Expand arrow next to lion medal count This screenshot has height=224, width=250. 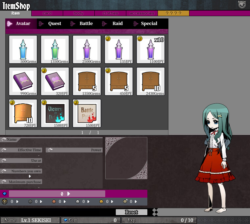click(17, 202)
